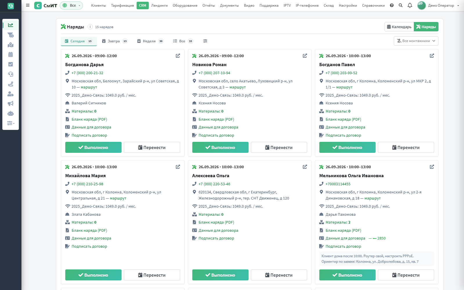
Task: Open the robot sidebar icon
Action: coord(10,113)
